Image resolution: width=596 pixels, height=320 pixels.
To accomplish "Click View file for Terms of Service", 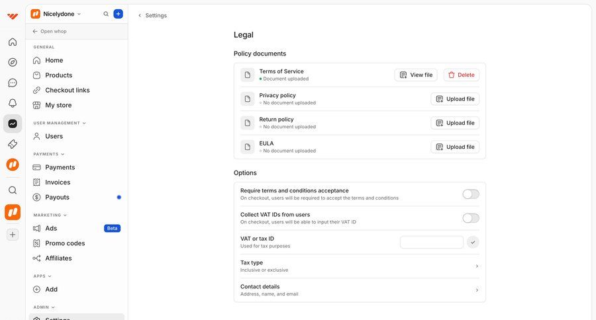I will coord(416,75).
